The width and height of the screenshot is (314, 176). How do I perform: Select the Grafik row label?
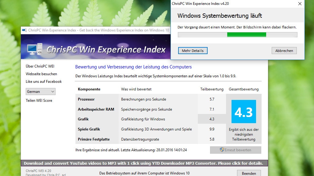point(83,119)
